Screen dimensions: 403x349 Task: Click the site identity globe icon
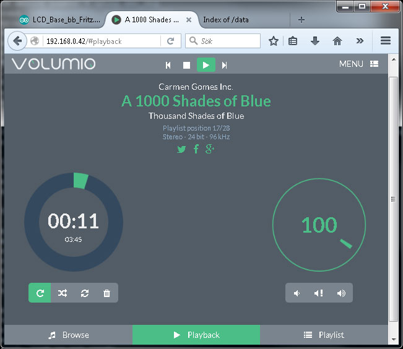tap(35, 41)
